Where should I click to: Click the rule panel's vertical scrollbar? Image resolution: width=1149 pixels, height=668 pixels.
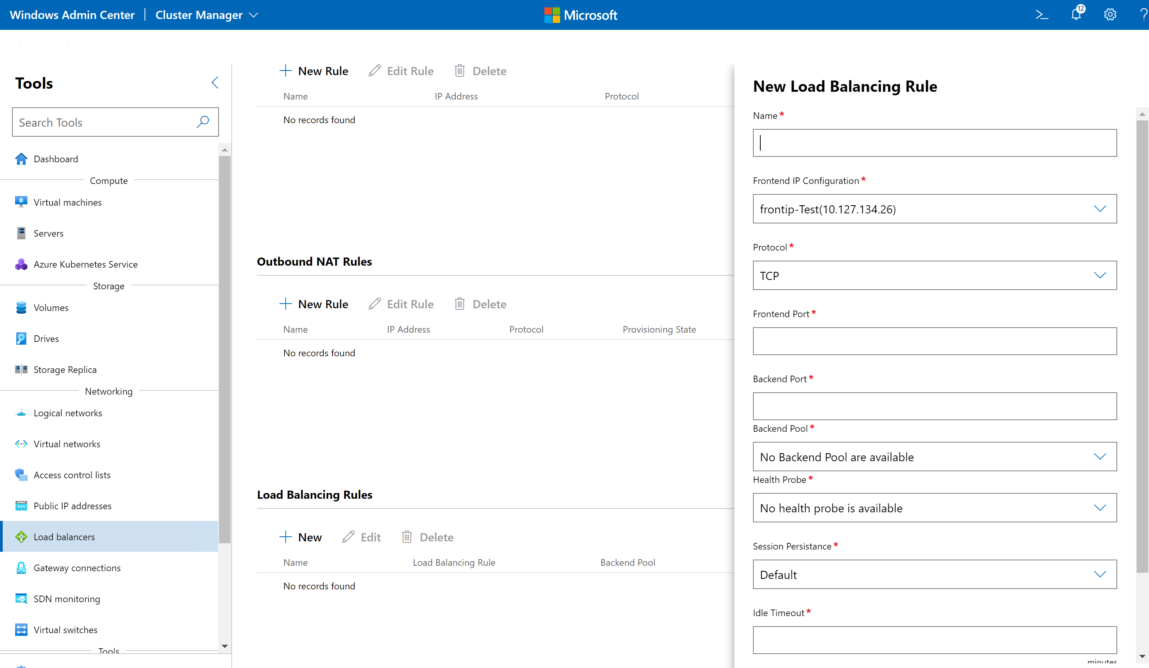[1142, 346]
